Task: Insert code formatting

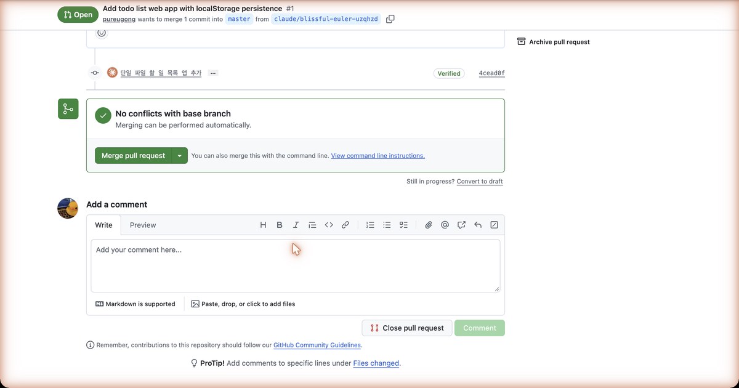Action: (x=329, y=225)
